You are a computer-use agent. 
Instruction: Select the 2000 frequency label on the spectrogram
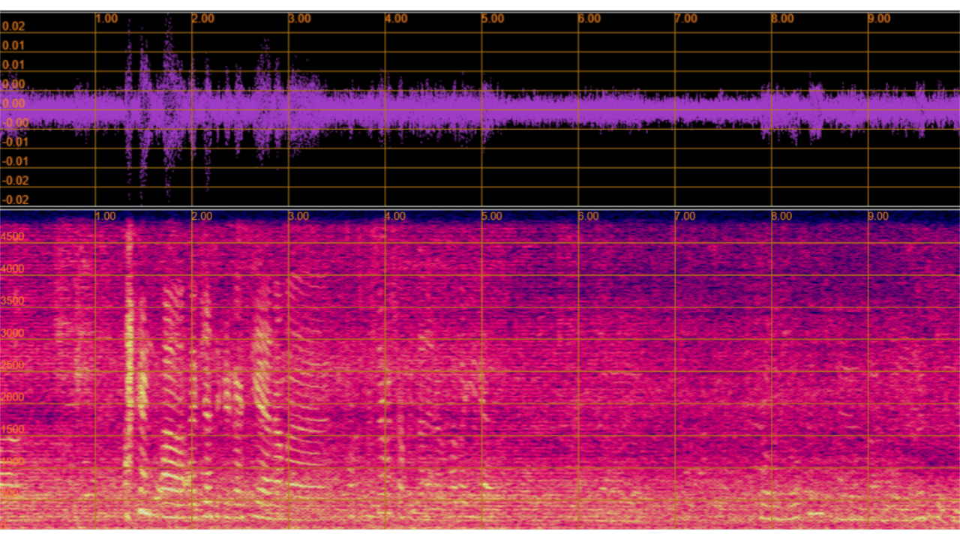(13, 397)
